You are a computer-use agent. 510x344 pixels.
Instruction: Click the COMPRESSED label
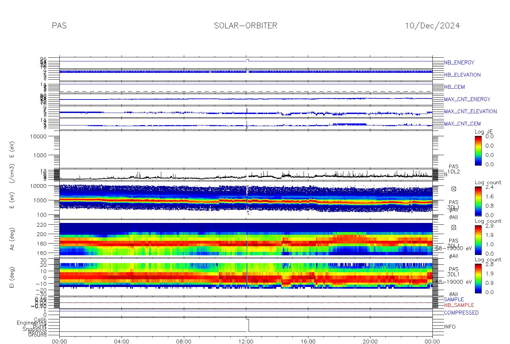461,313
